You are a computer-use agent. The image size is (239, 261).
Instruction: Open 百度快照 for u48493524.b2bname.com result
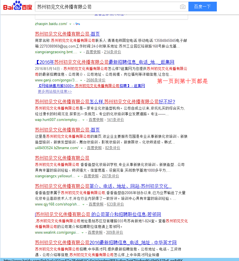pyautogui.click(x=94, y=148)
